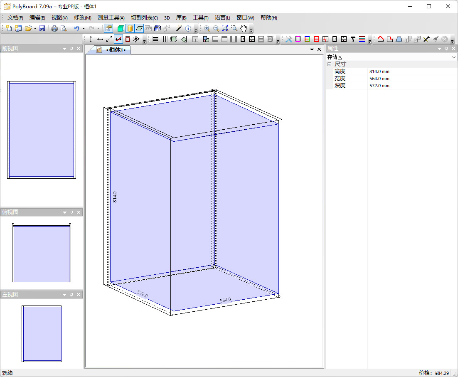Open the 文档 menu

click(x=15, y=17)
